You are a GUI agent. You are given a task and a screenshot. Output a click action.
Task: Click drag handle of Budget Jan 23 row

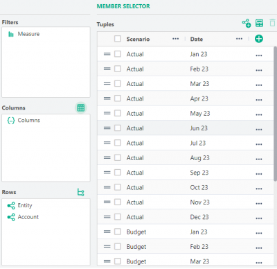point(107,232)
